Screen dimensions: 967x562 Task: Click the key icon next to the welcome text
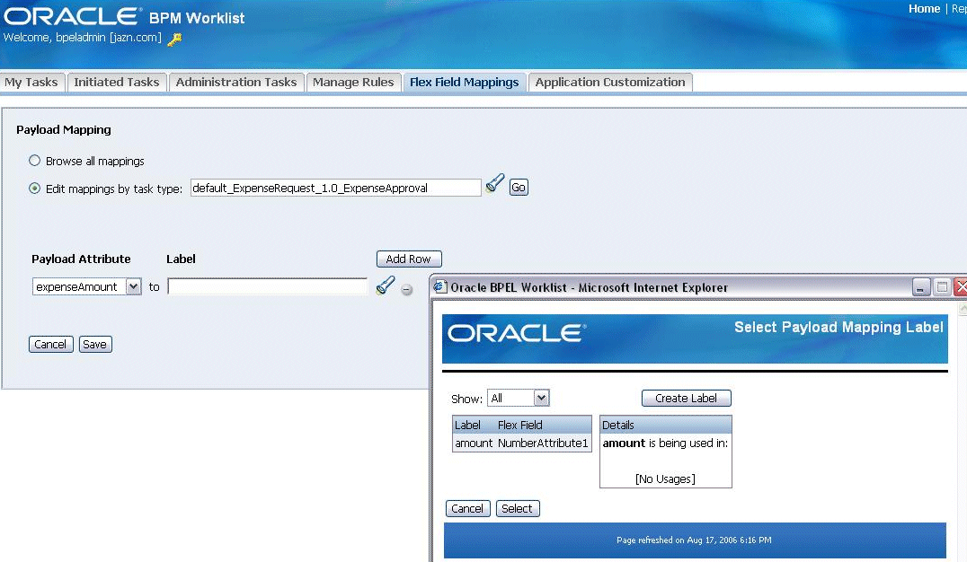coord(174,40)
